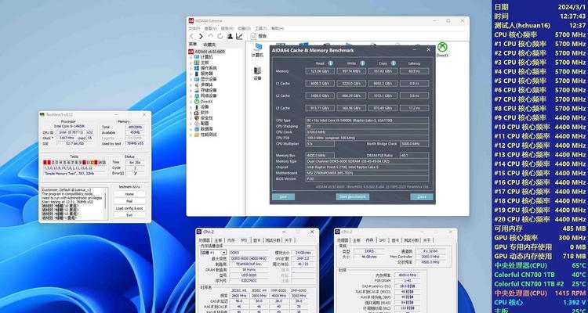Screen dimensions: 588x313
Task: Open 关于 tab in right CPU-Z window
Action: (x=426, y=240)
